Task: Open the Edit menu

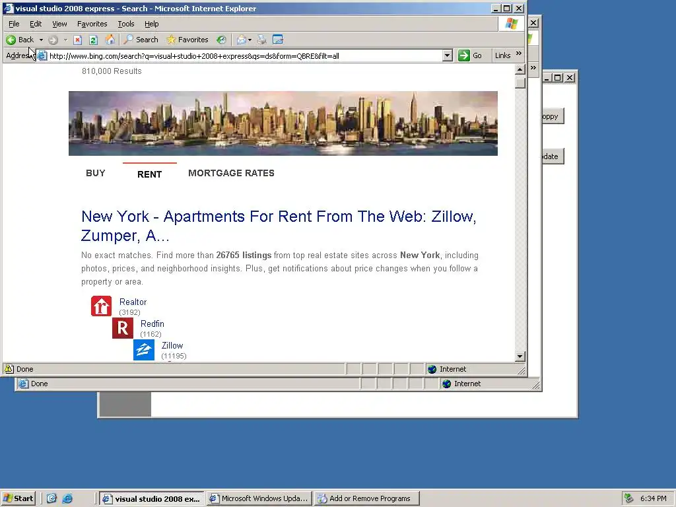Action: coord(36,24)
